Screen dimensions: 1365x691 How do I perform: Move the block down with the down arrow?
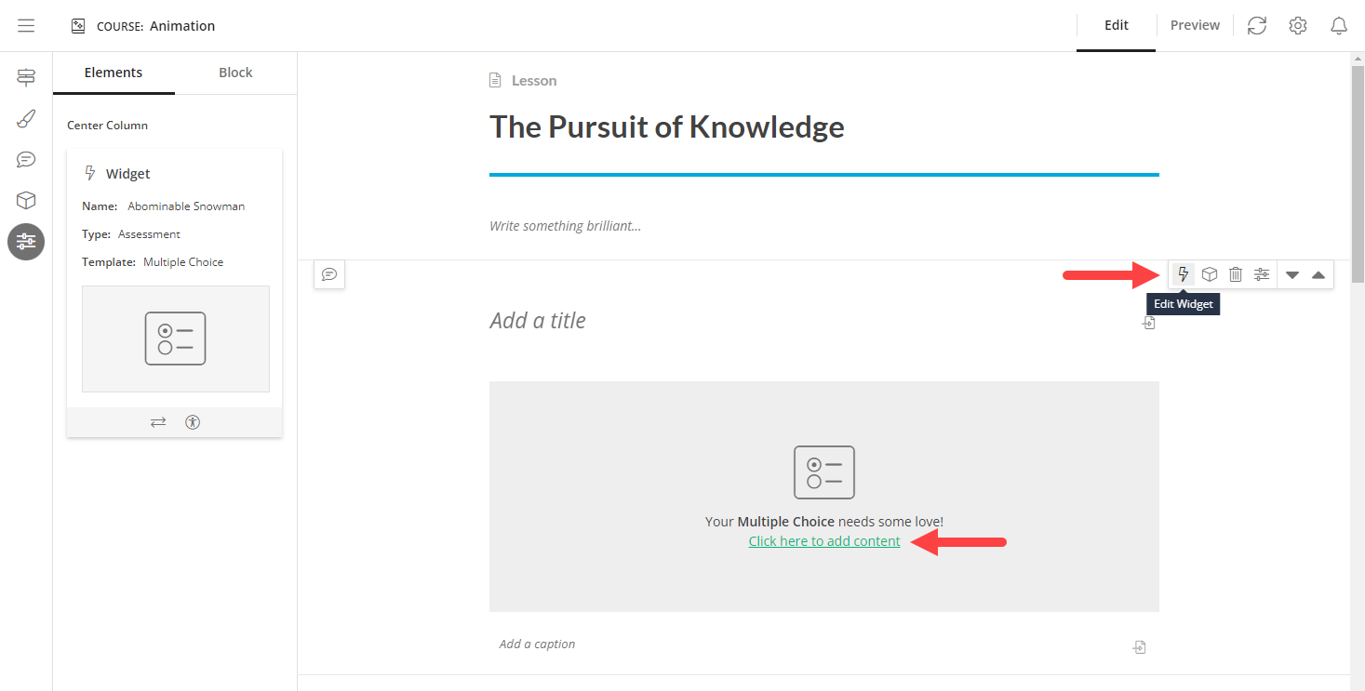coord(1291,273)
